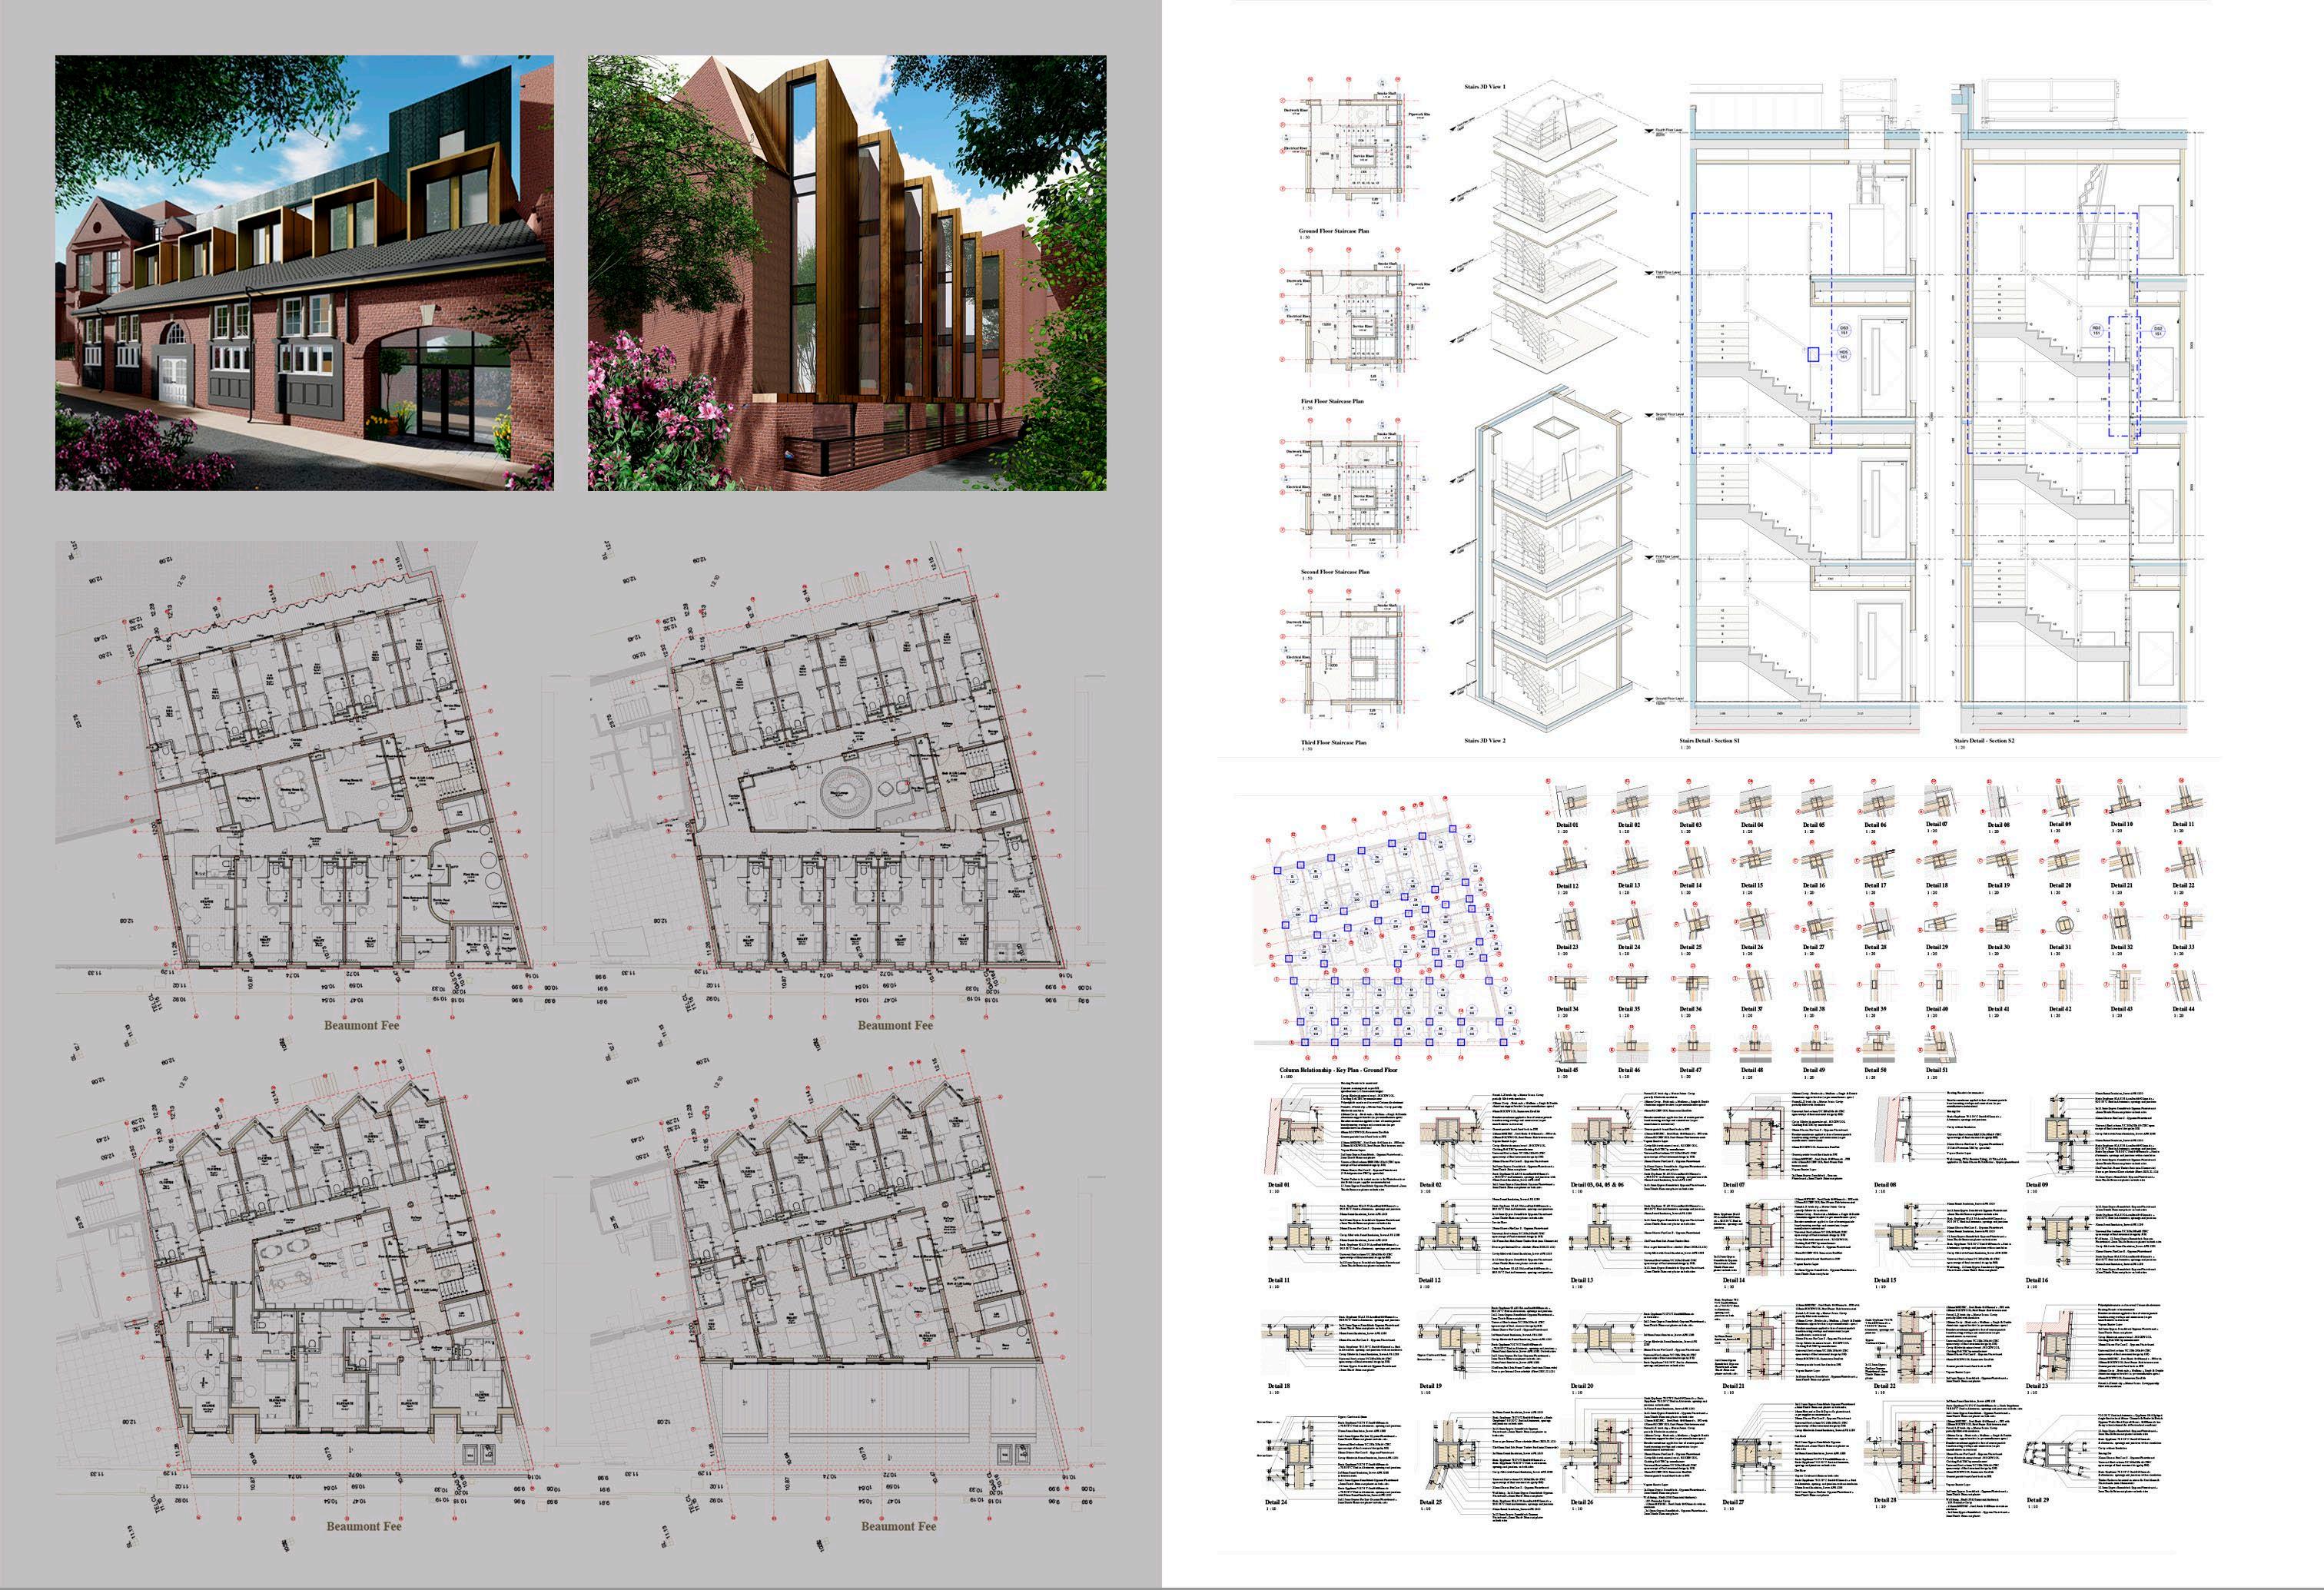The height and width of the screenshot is (1590, 2324).
Task: Click the Detail 44 column thumbnail
Action: coord(2184,987)
